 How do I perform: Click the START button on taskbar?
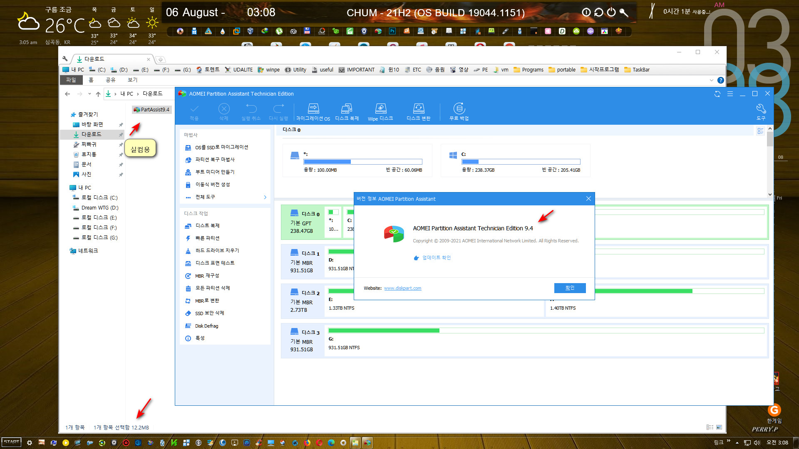[11, 442]
